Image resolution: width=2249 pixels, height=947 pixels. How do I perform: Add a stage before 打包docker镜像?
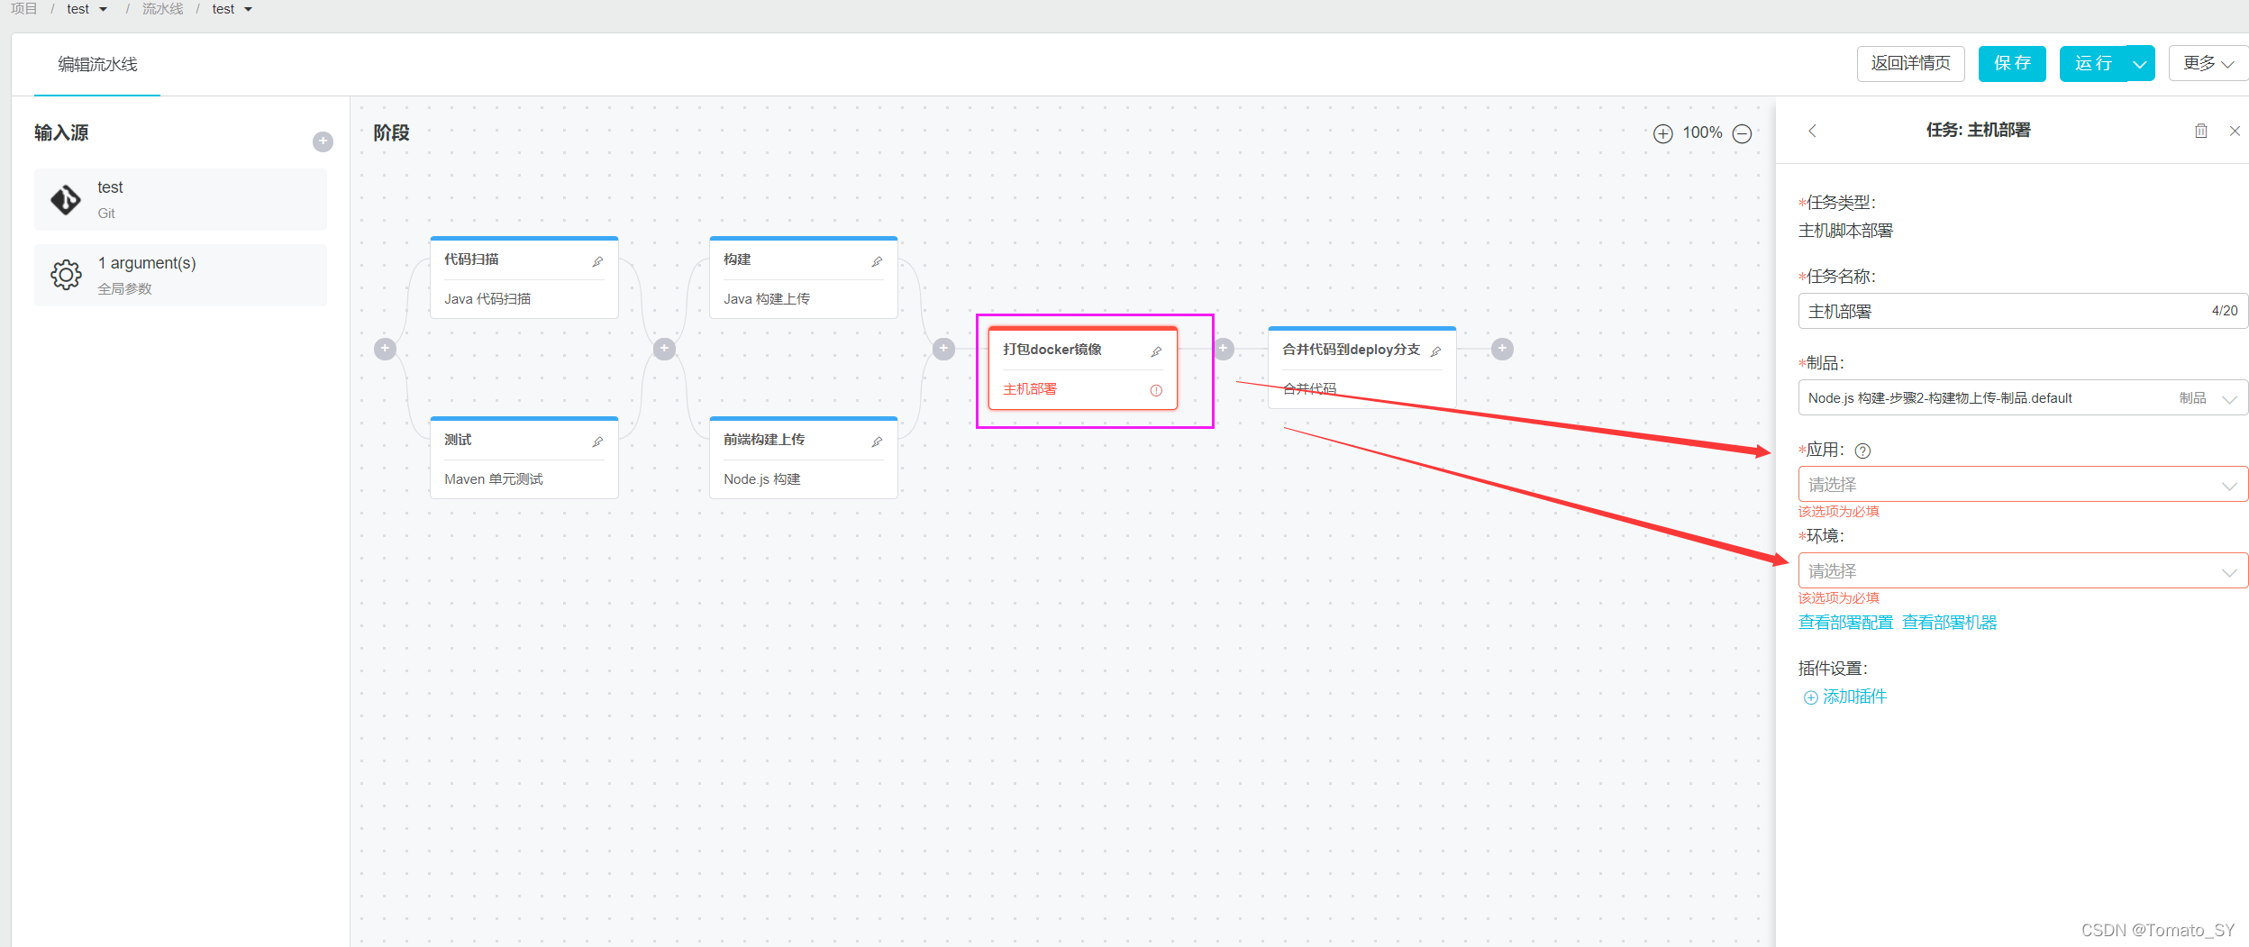click(943, 349)
